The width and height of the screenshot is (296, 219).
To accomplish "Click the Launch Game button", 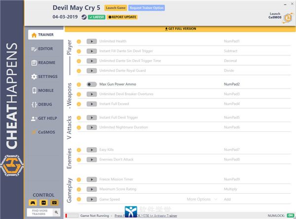I will point(115,8).
